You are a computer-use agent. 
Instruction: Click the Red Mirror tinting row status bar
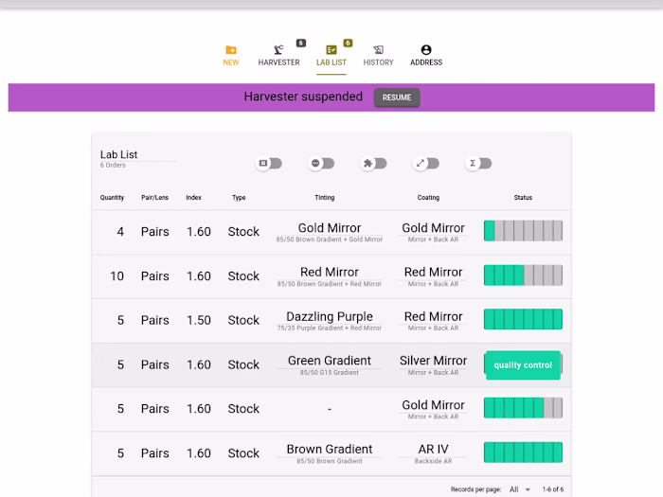523,275
